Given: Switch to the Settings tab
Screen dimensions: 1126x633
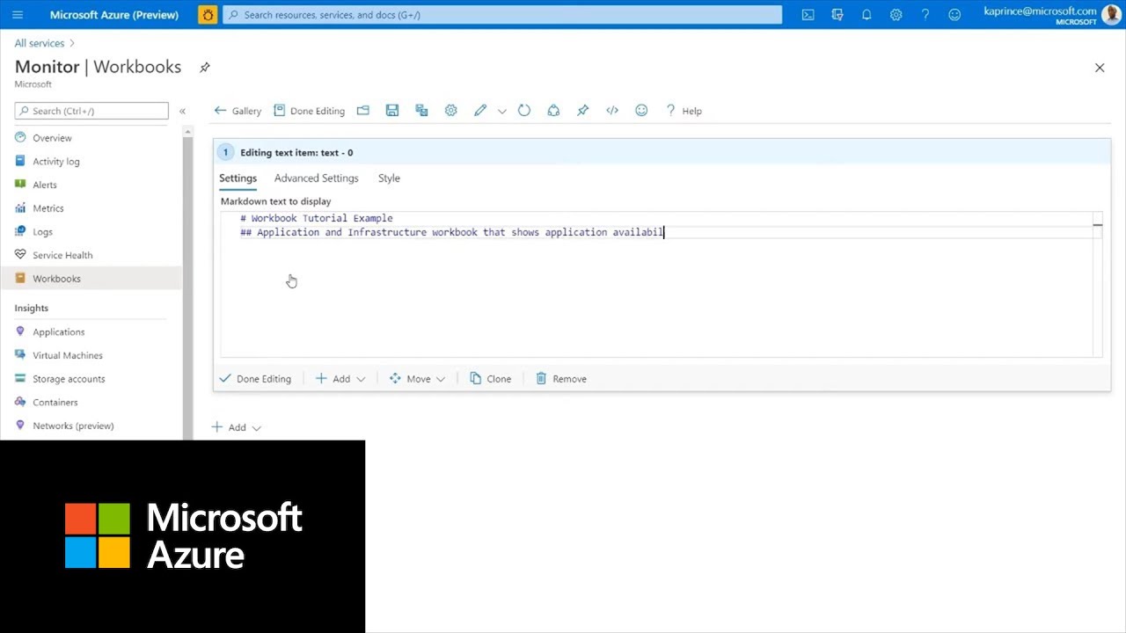Looking at the screenshot, I should tap(238, 178).
